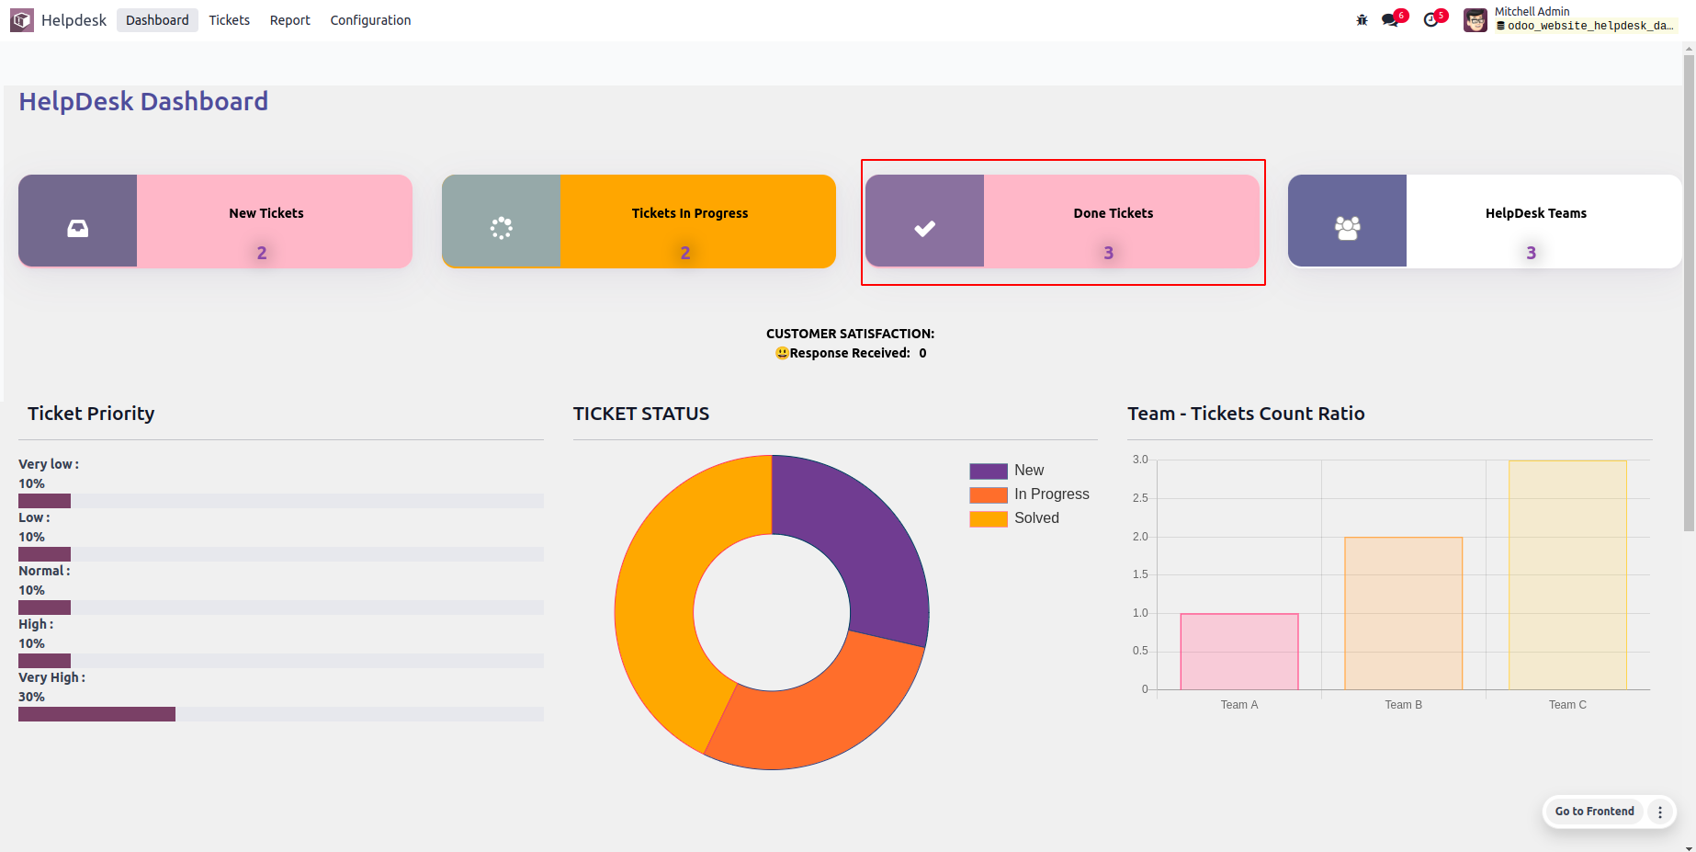
Task: Open the conversations messages icon
Action: point(1390,20)
